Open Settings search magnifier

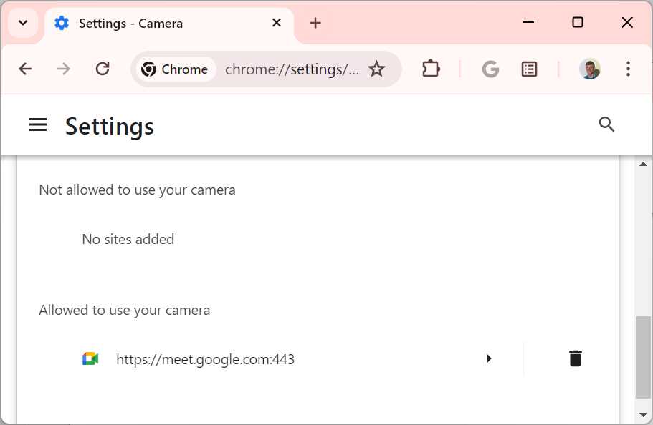pos(606,124)
